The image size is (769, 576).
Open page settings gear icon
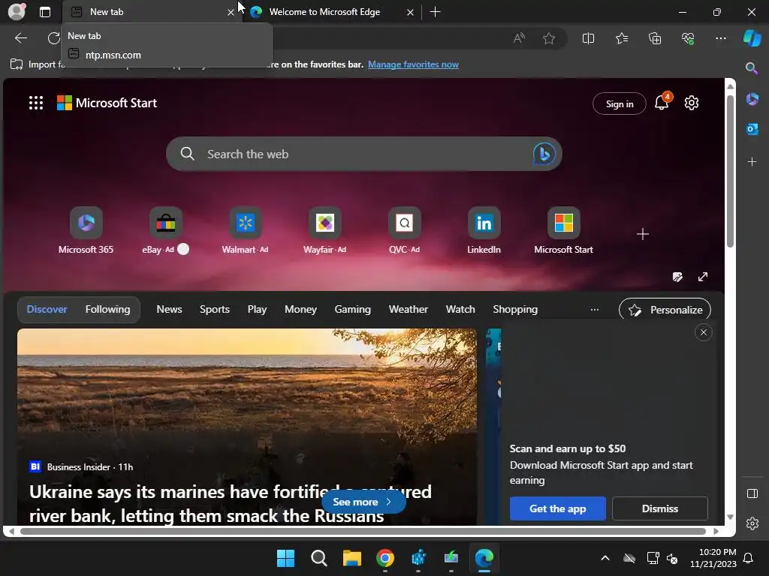click(x=692, y=103)
